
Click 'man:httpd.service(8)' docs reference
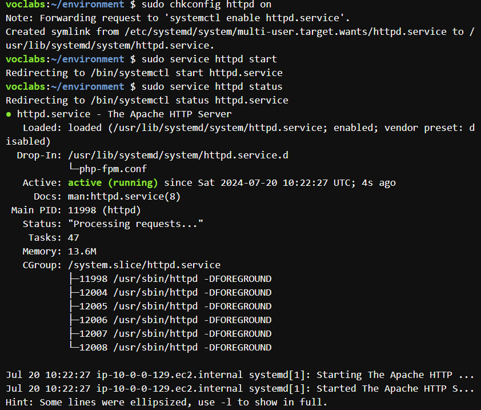pyautogui.click(x=124, y=197)
